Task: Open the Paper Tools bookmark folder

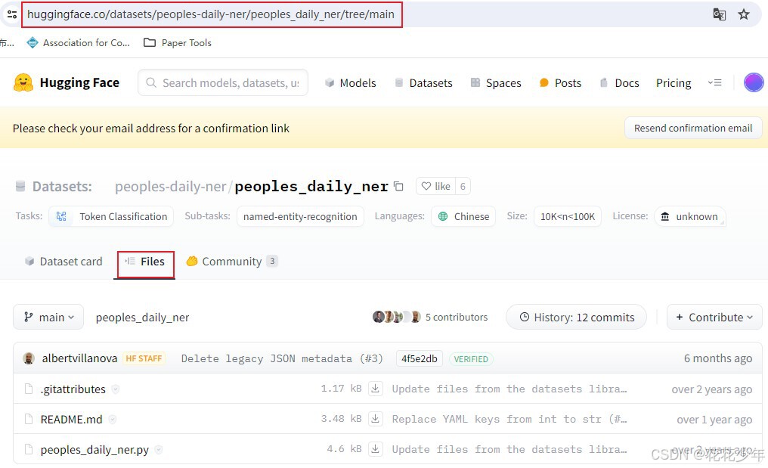Action: (178, 43)
